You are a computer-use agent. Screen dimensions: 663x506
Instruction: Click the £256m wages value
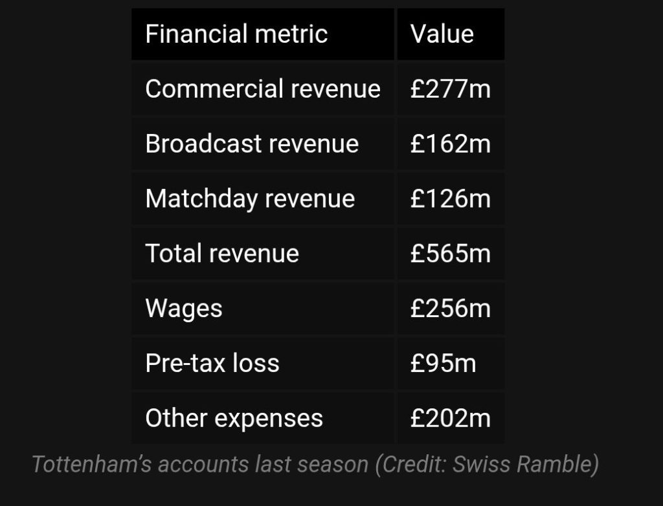451,308
